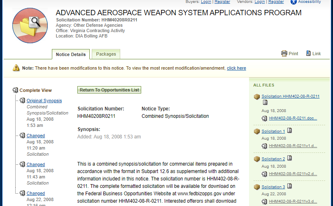The width and height of the screenshot is (333, 206).
Task: Open the Changed entry at 11:20 am
Action: [36, 136]
